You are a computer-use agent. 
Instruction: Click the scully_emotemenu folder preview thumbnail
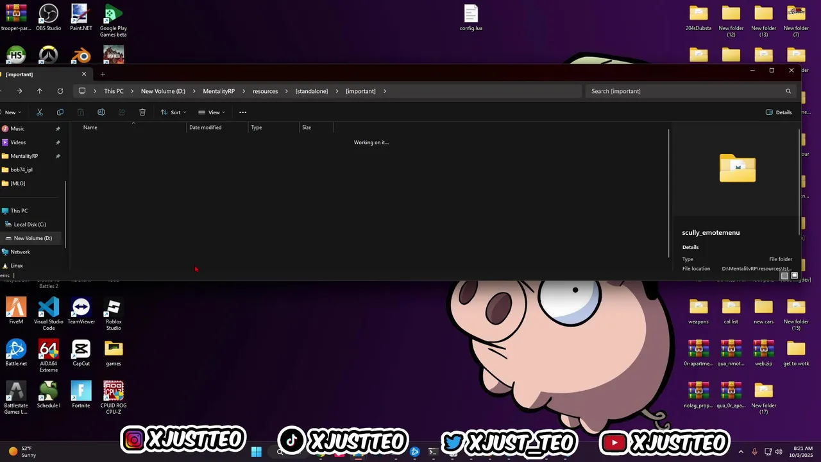click(x=738, y=169)
